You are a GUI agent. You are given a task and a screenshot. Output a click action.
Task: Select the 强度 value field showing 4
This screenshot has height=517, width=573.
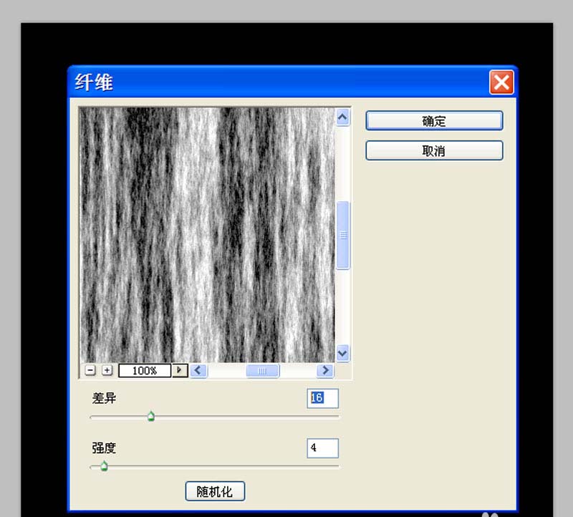[322, 448]
